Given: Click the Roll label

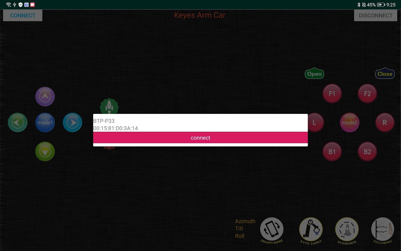Looking at the screenshot, I should pos(240,236).
